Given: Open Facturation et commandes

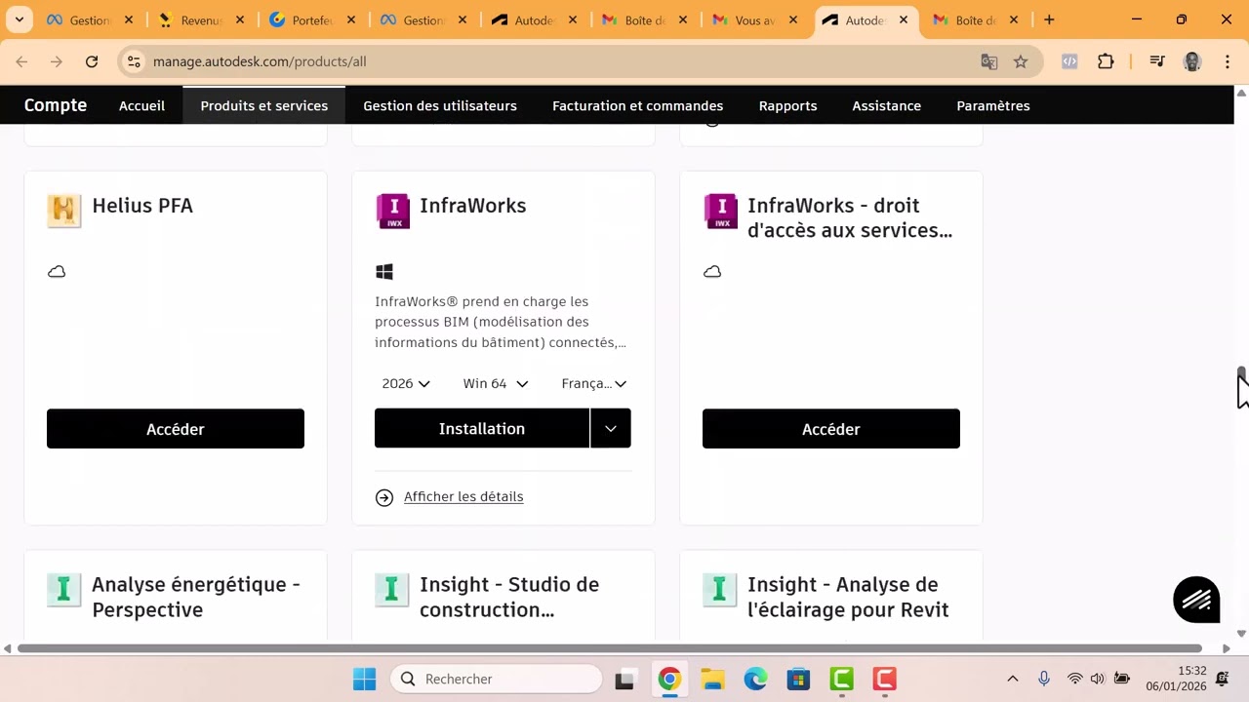Looking at the screenshot, I should (x=638, y=105).
